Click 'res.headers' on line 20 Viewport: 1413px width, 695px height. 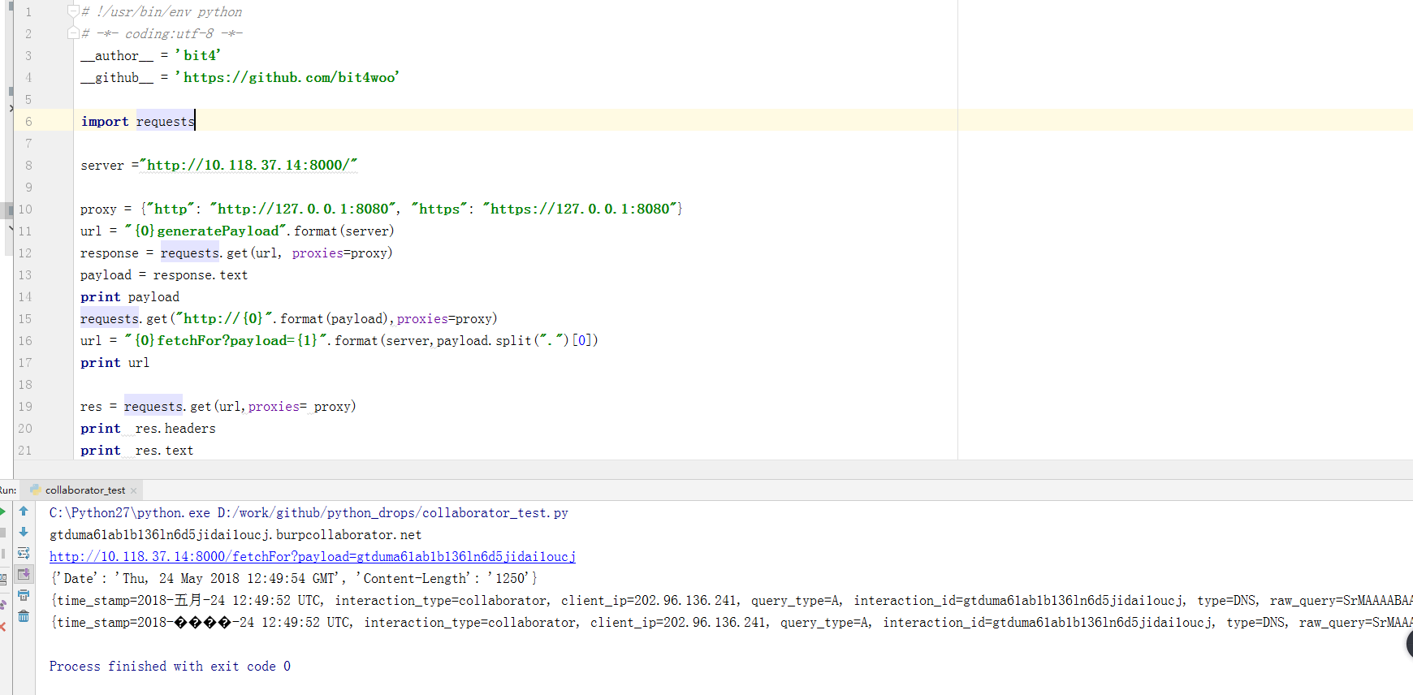tap(175, 429)
